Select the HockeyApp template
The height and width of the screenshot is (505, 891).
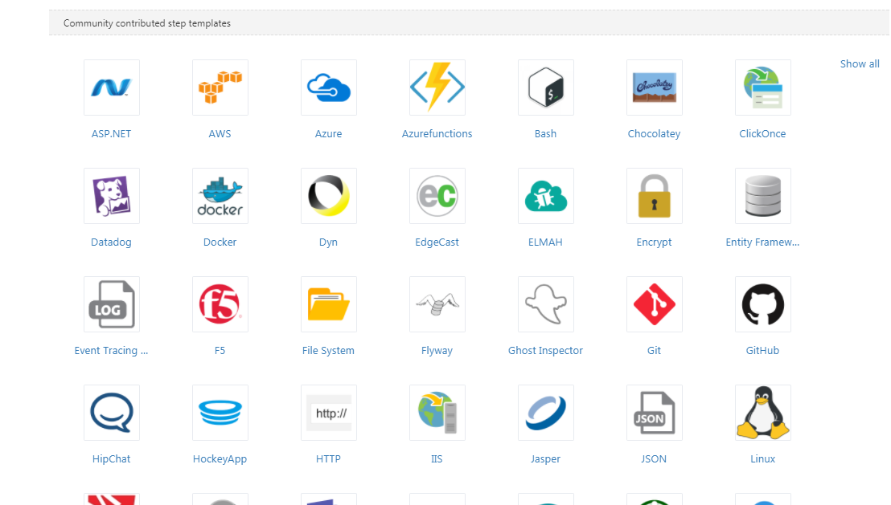(x=220, y=413)
